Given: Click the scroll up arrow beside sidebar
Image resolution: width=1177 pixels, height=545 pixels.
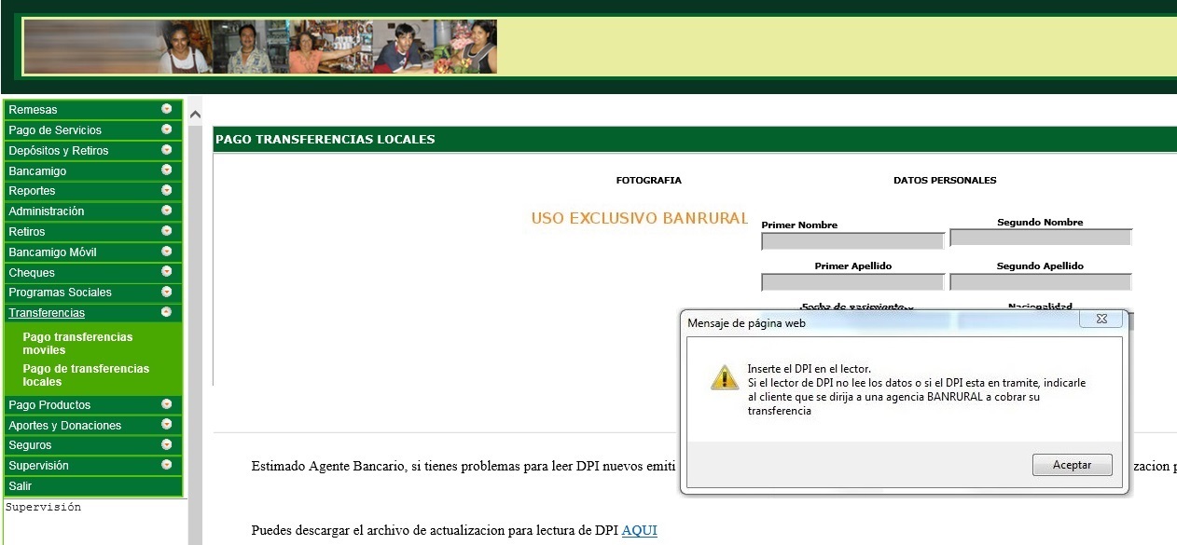Looking at the screenshot, I should 195,115.
